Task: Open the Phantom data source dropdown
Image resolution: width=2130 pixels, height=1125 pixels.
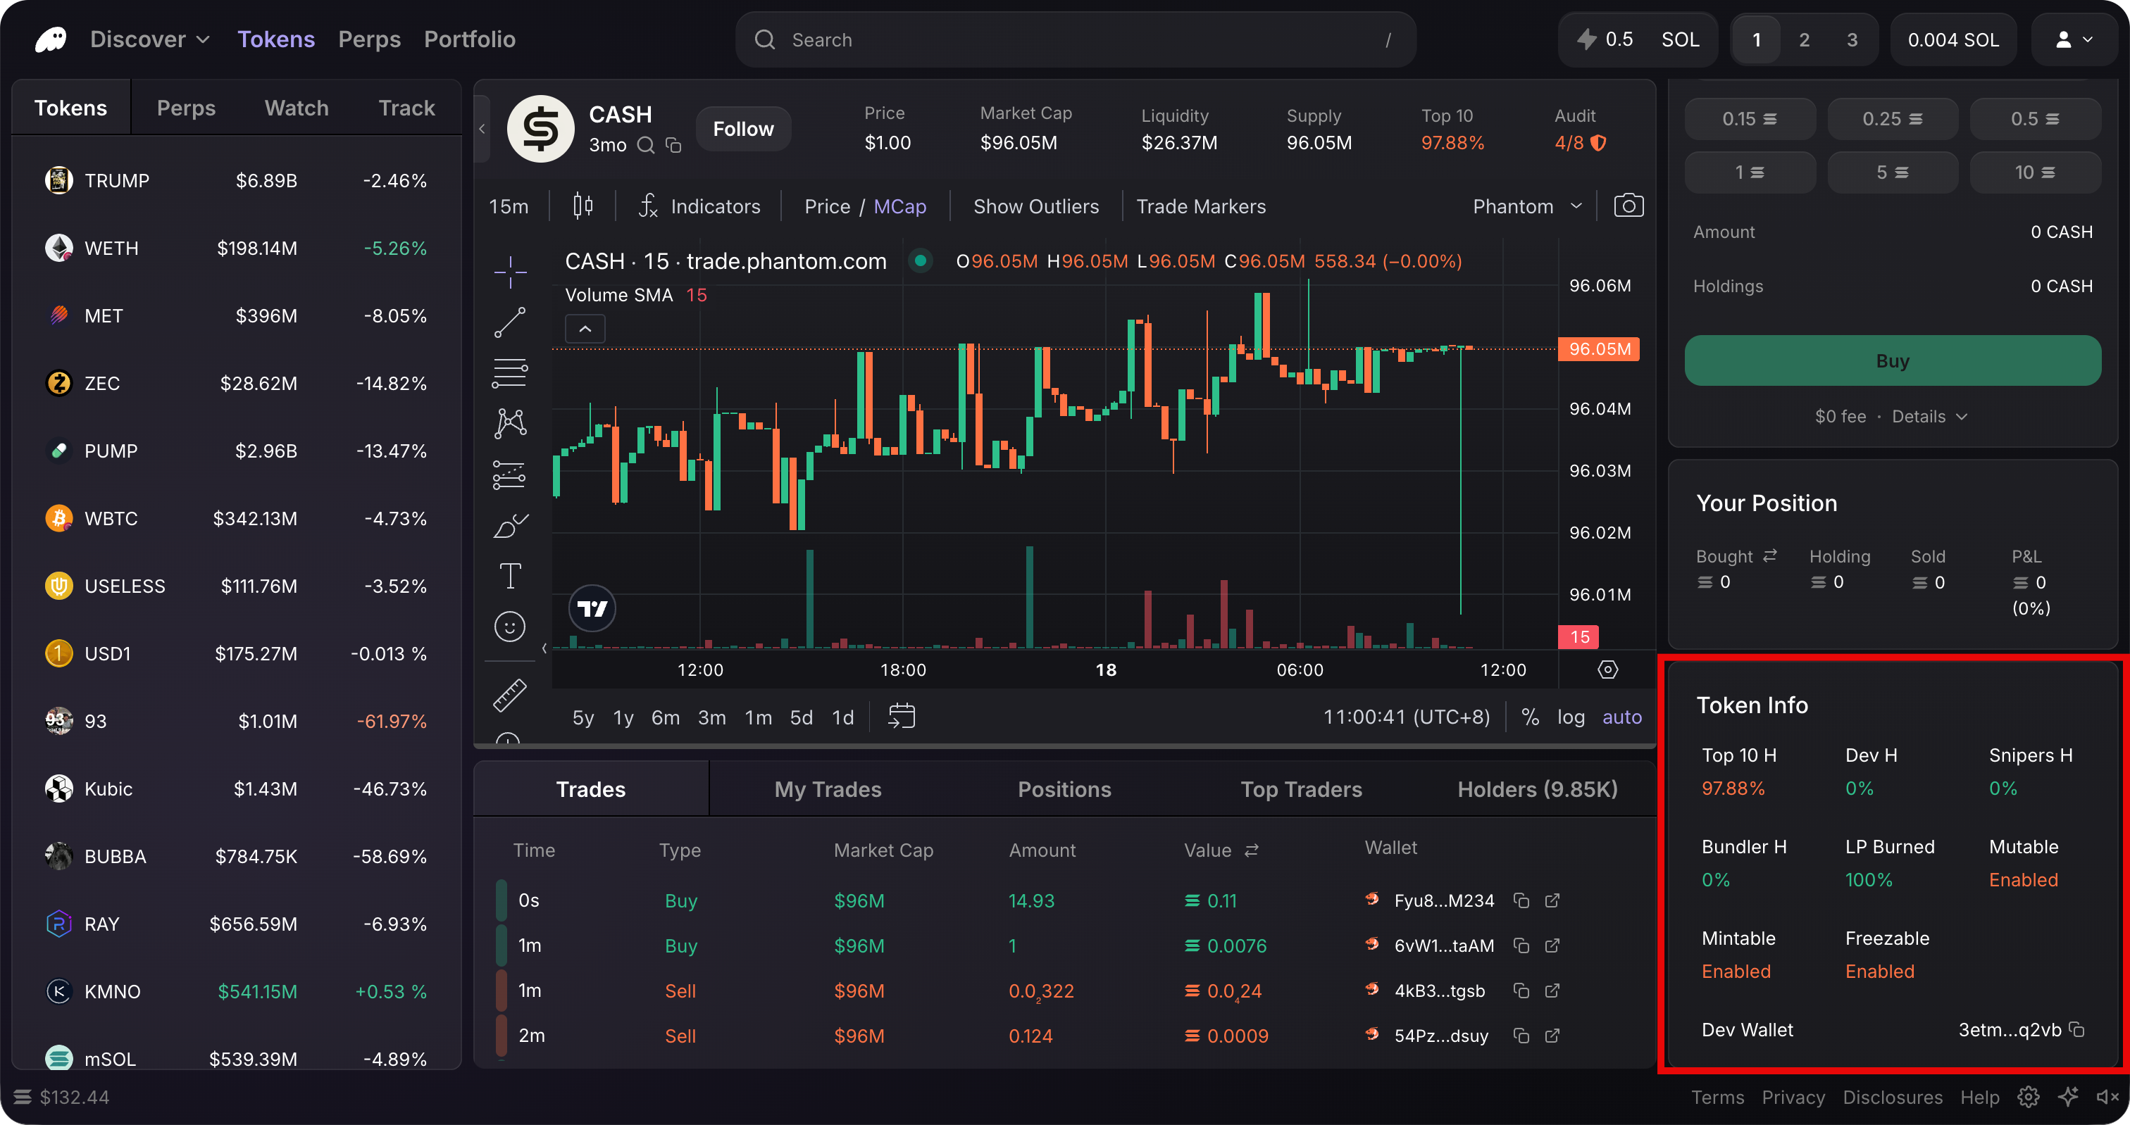Action: [x=1526, y=206]
